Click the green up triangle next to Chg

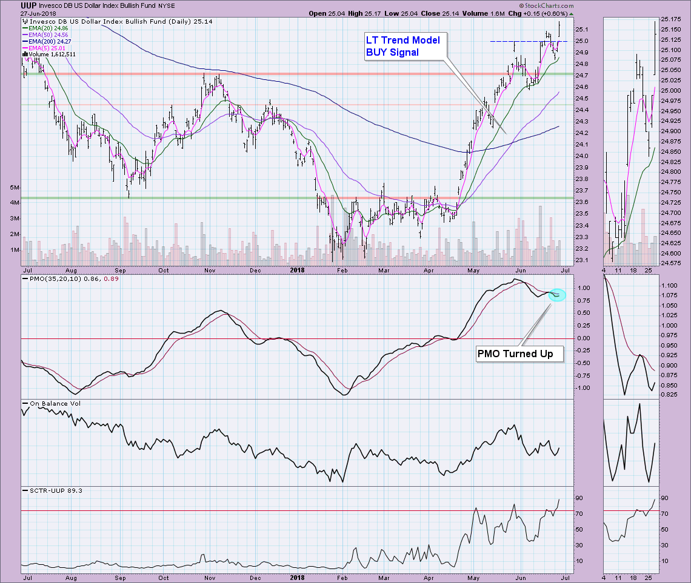point(571,14)
